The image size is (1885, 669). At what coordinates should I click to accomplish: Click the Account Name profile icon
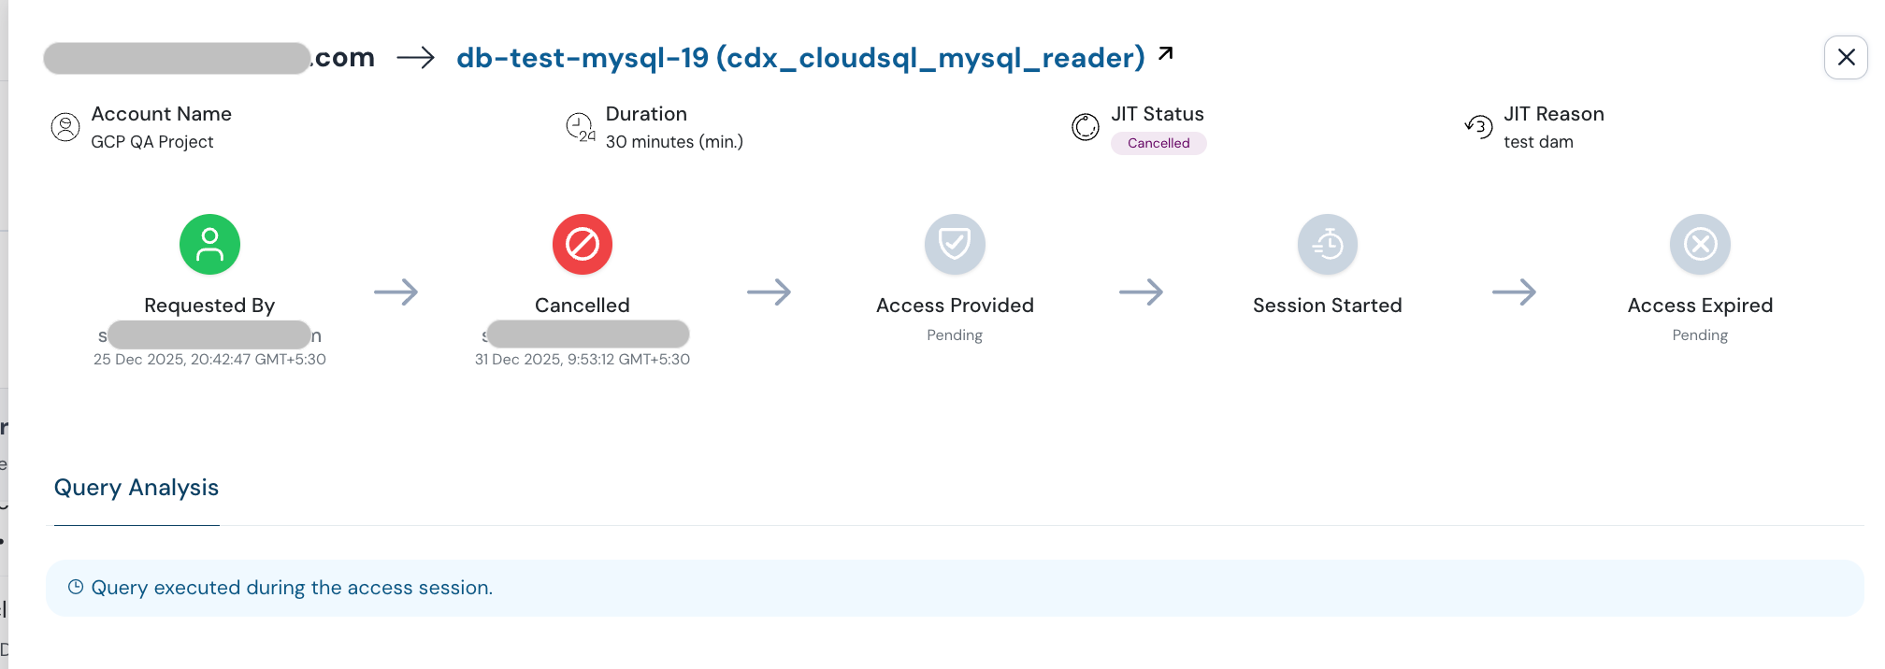tap(65, 127)
